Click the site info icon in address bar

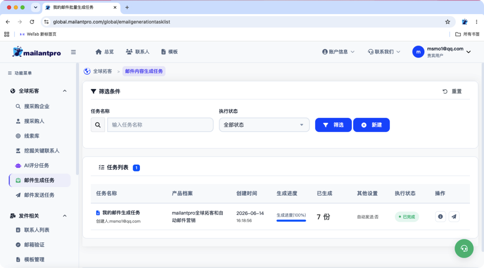(46, 22)
